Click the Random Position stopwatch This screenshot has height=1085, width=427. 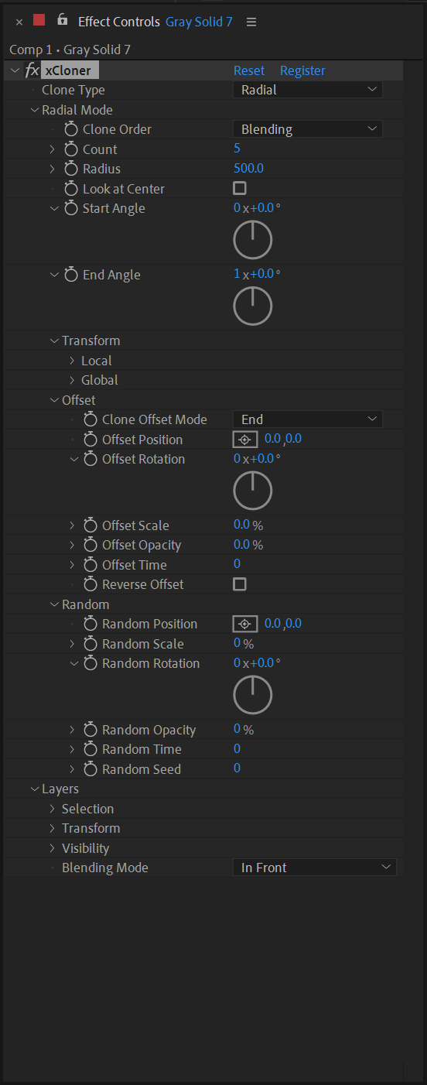(91, 624)
